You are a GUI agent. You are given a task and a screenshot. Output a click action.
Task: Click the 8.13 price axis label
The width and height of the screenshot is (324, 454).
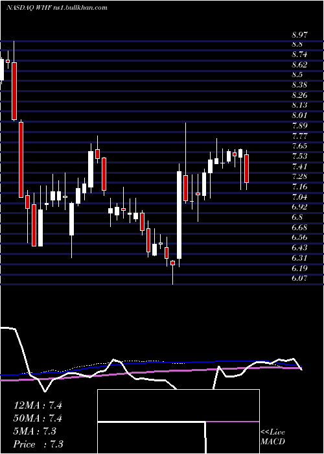click(299, 105)
